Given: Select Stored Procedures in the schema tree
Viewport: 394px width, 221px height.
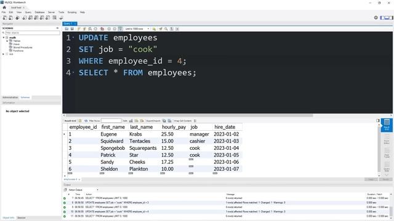Looking at the screenshot, I should pyautogui.click(x=23, y=47).
